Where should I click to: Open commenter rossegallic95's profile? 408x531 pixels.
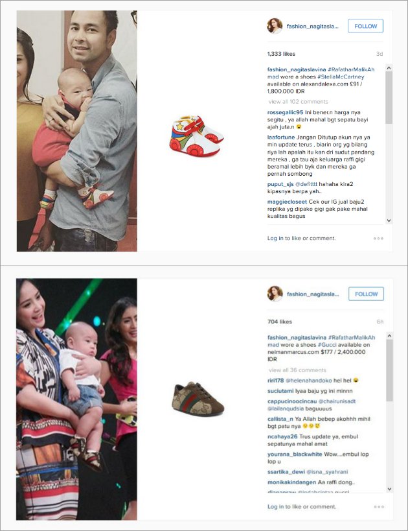click(285, 112)
